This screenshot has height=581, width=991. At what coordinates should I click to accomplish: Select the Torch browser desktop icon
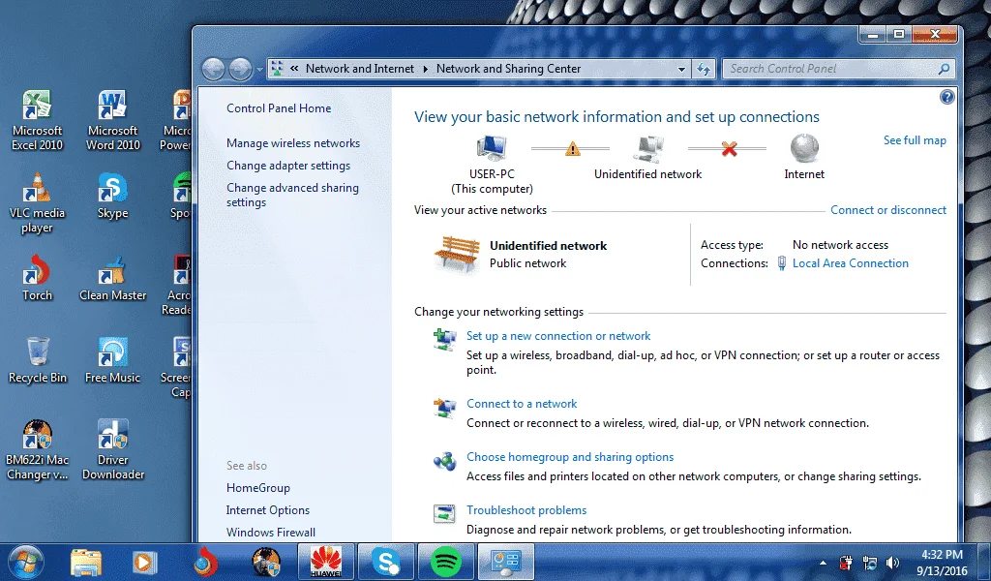click(x=38, y=278)
